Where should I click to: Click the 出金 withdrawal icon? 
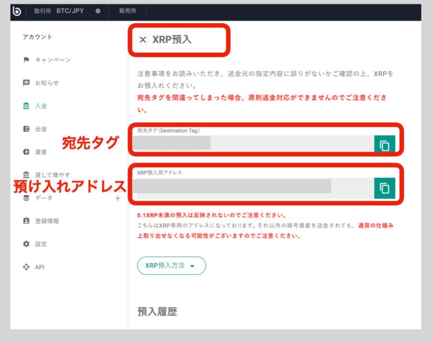click(x=26, y=129)
